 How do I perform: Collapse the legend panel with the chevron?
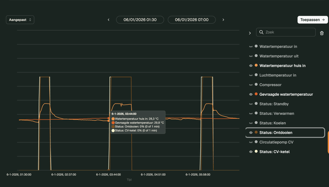click(250, 33)
